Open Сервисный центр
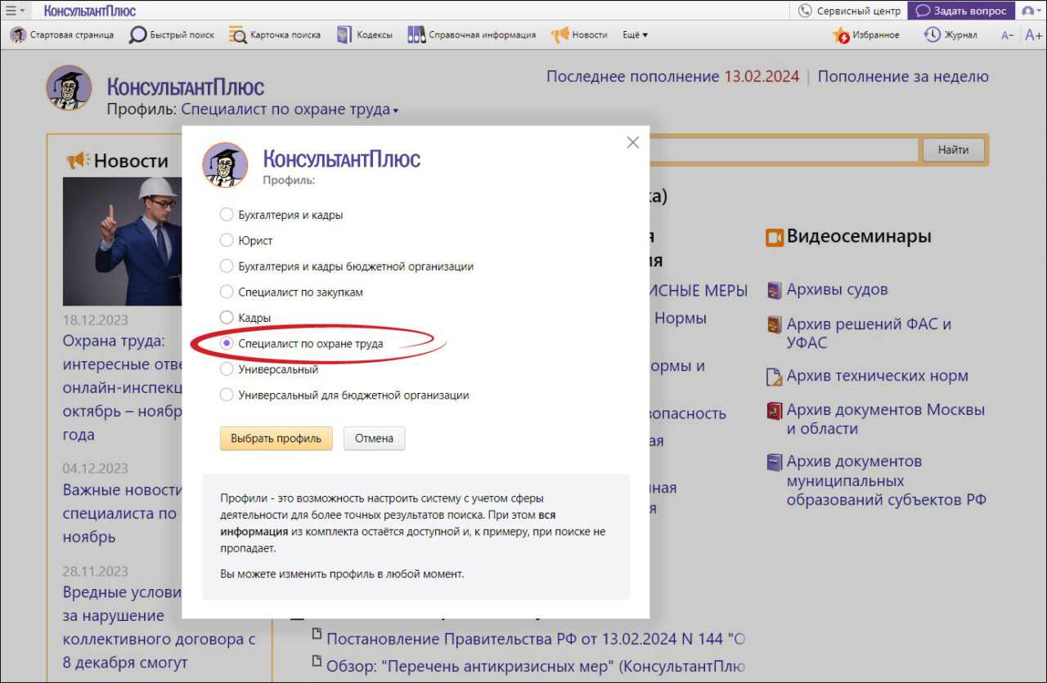Image resolution: width=1047 pixels, height=683 pixels. pos(850,11)
